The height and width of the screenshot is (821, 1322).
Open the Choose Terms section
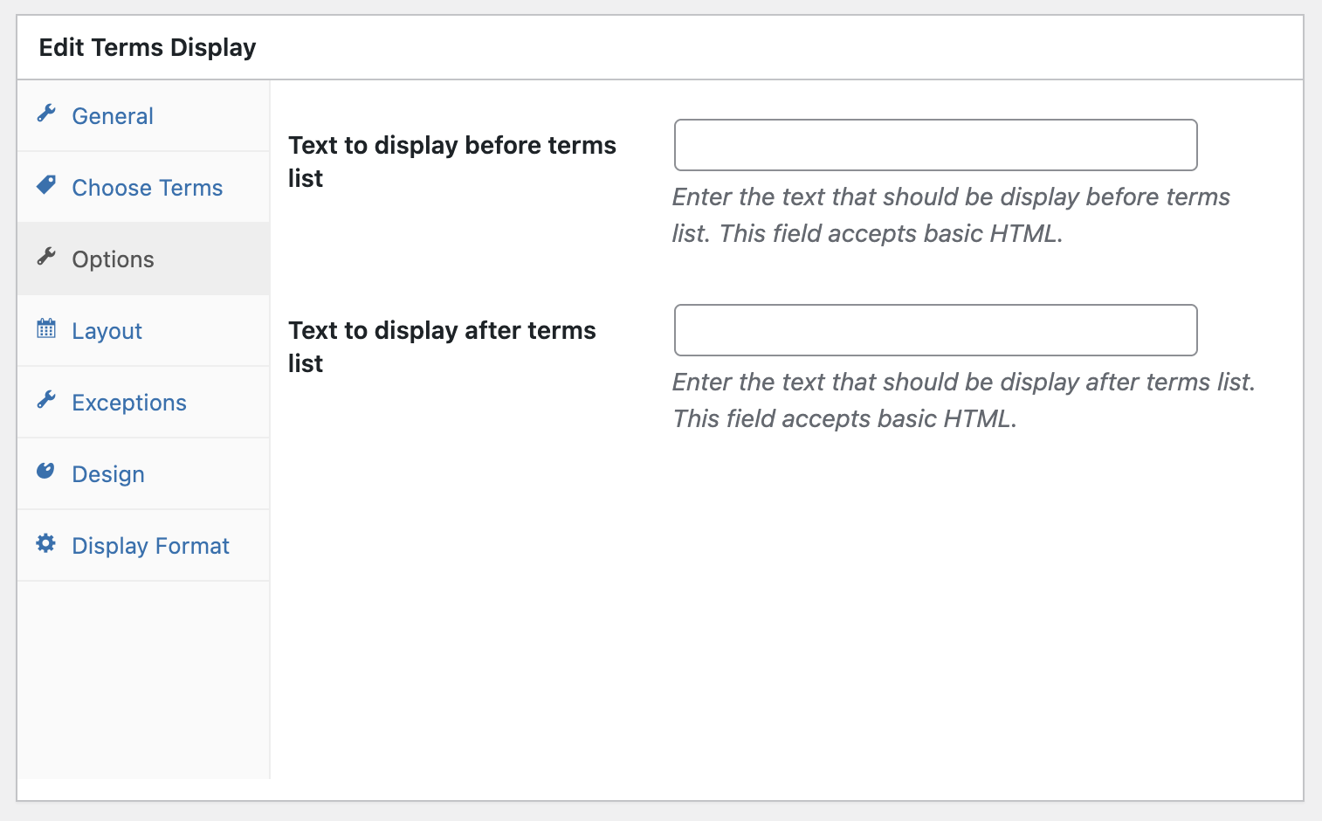(147, 187)
